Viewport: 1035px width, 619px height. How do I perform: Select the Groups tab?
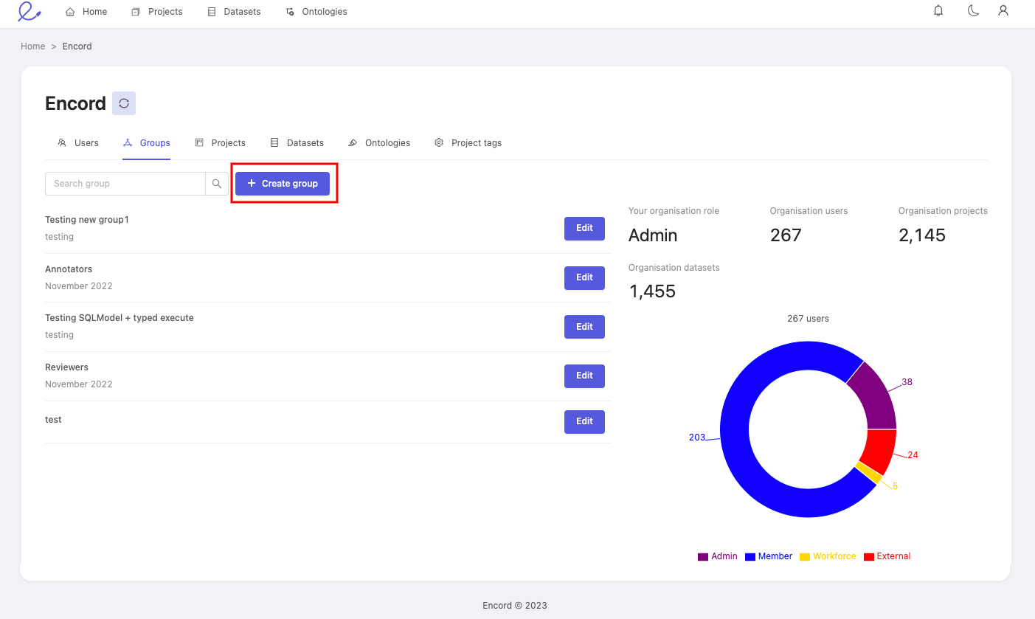(146, 142)
